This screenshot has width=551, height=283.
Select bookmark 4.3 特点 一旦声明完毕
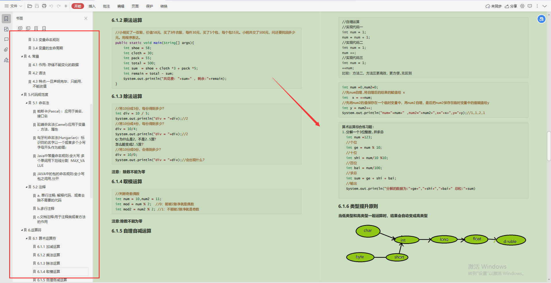57,84
